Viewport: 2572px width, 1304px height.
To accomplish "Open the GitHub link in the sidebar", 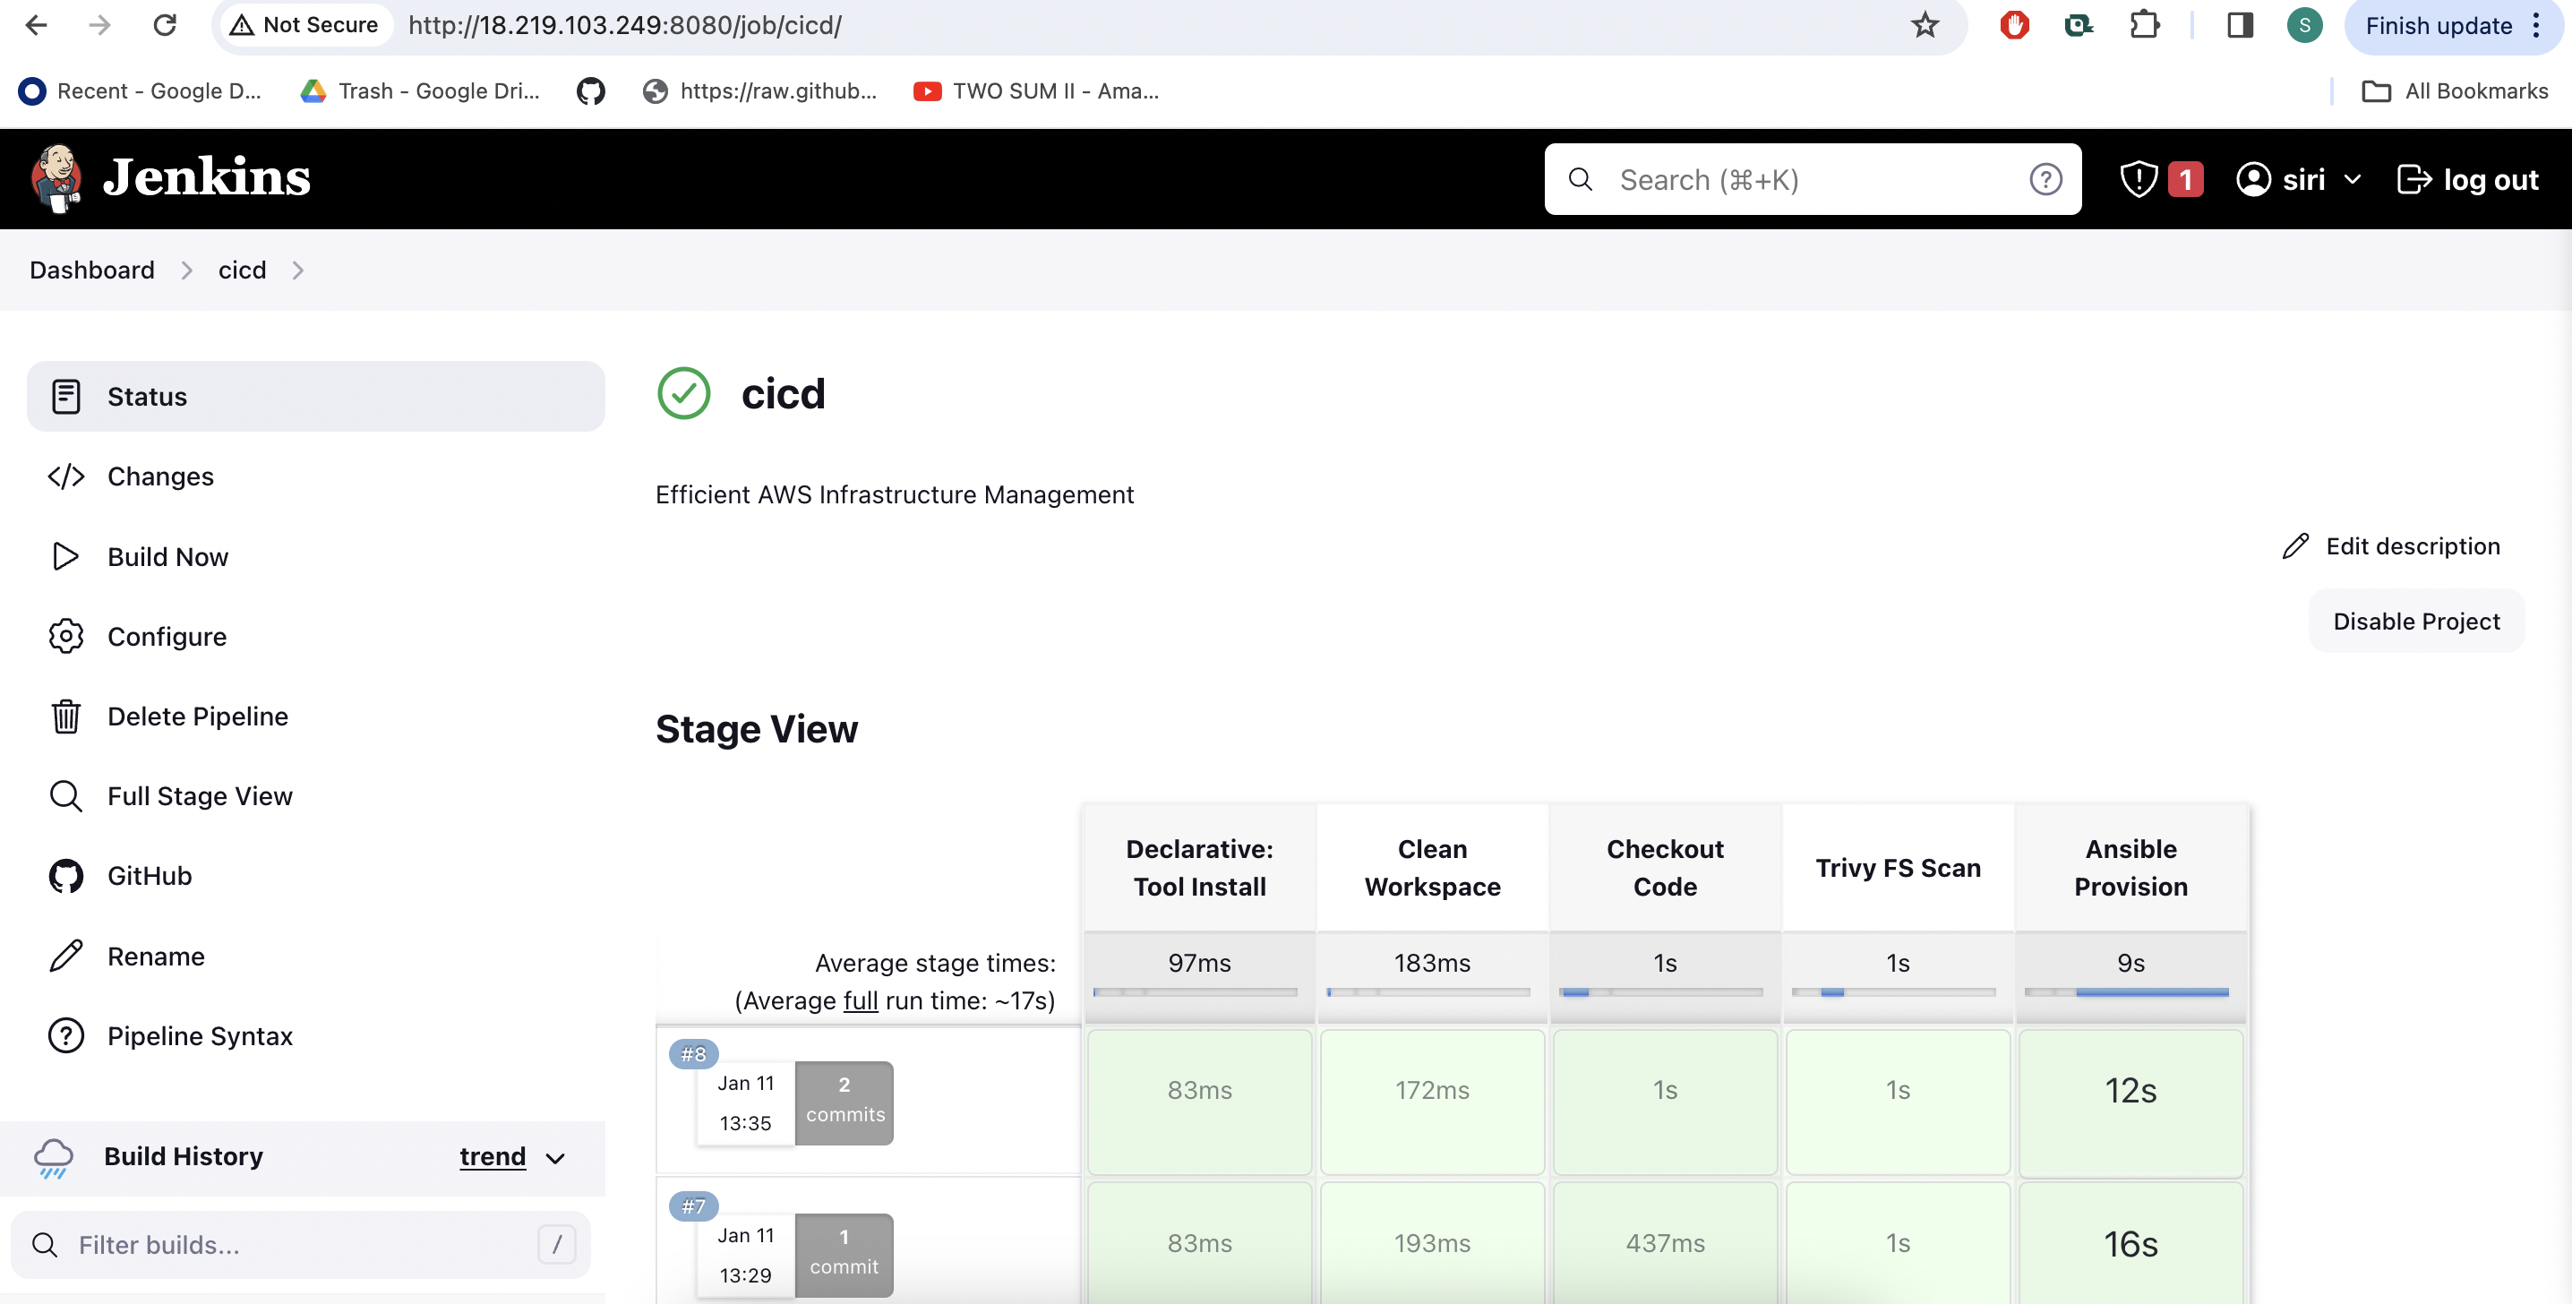I will [x=150, y=876].
